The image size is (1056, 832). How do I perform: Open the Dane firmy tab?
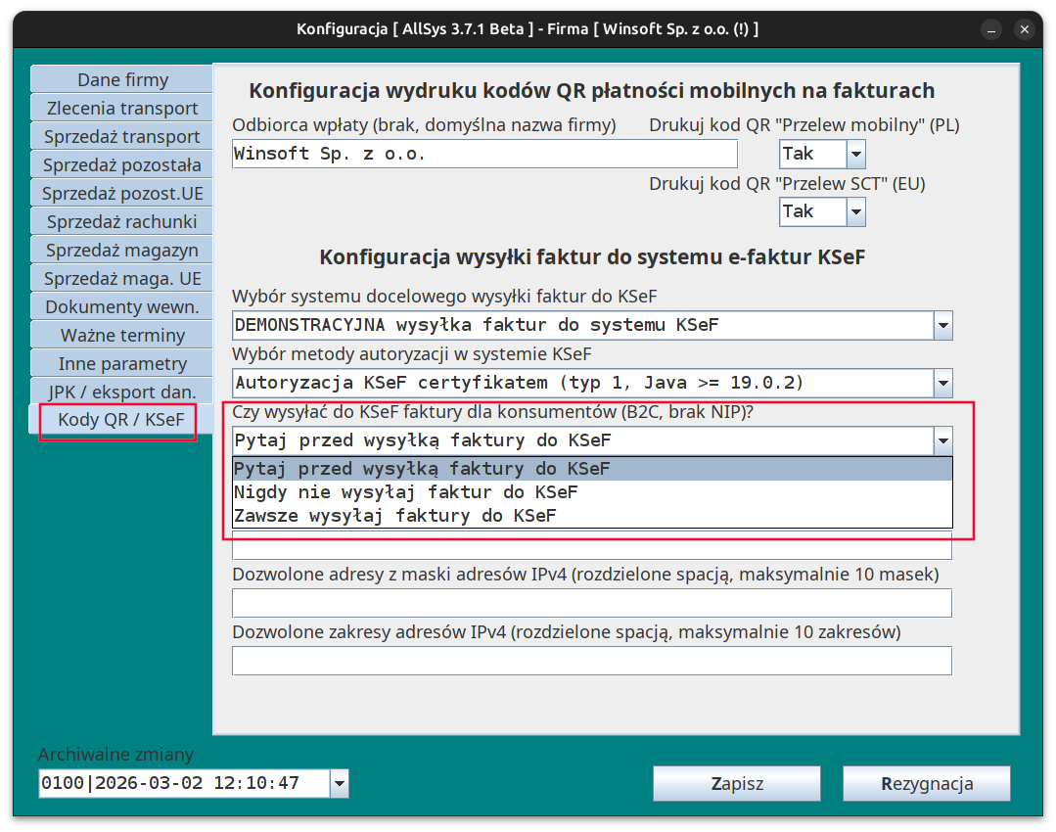[x=122, y=80]
